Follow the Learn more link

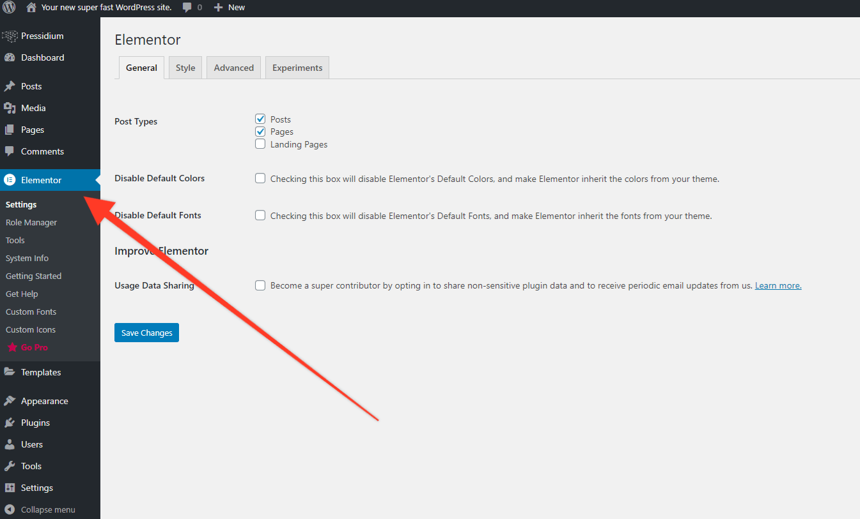[x=778, y=285]
